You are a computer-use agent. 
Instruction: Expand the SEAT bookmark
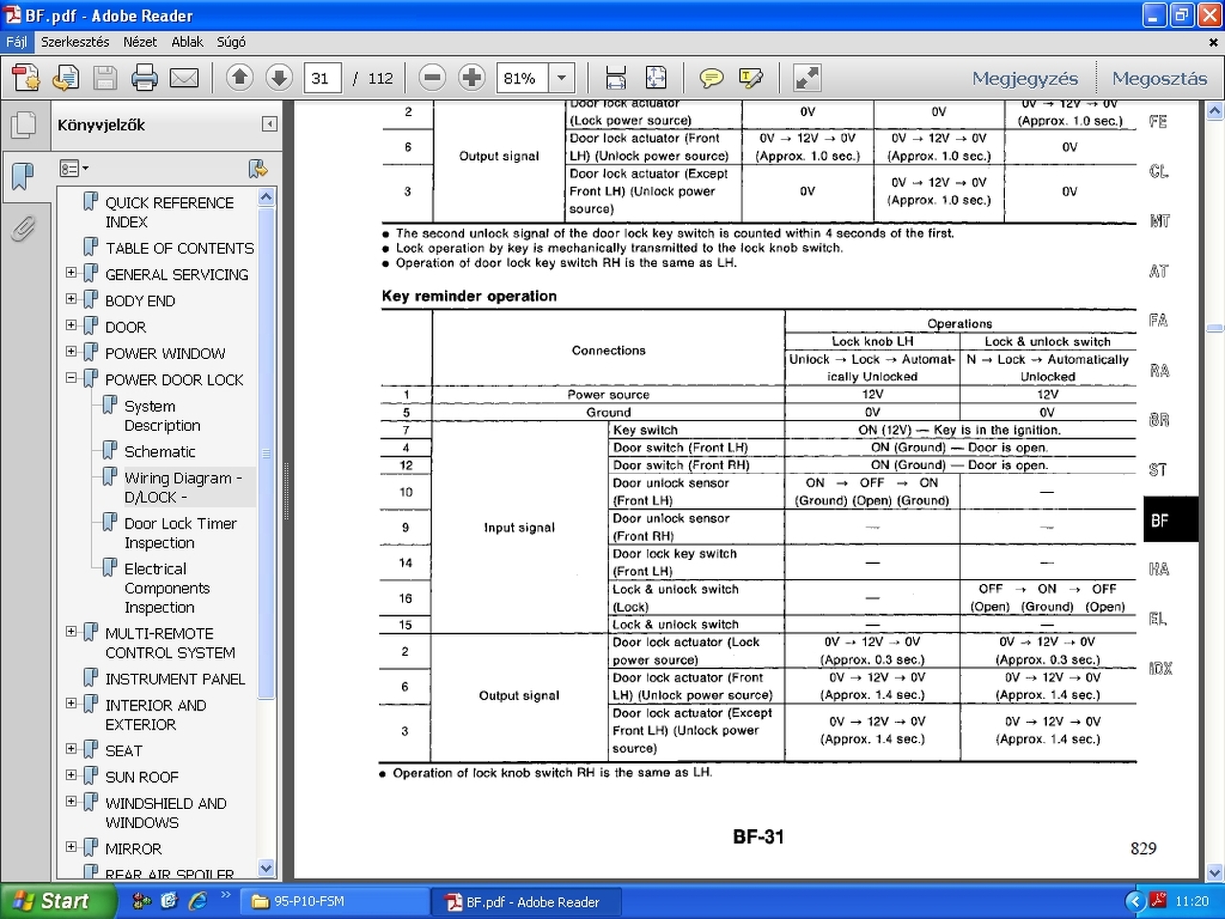(x=71, y=750)
